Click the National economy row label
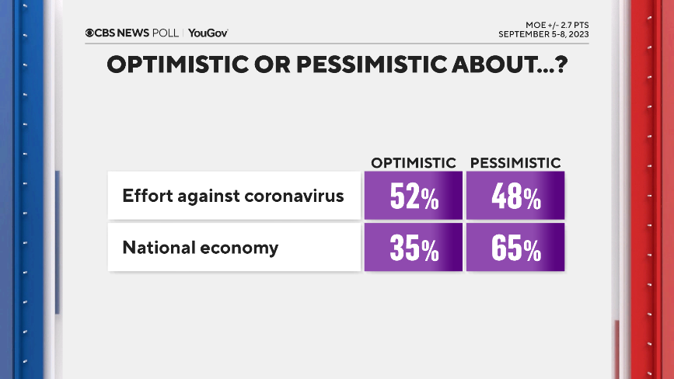Screen dimensions: 674x379 201,248
